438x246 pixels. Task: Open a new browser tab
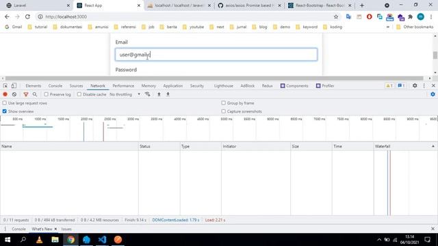[362, 5]
